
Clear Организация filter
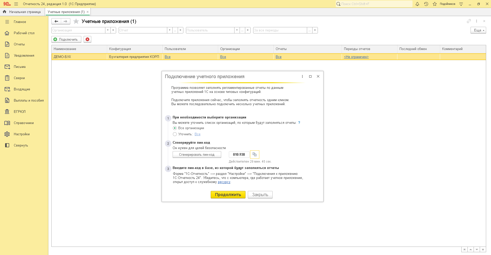(113, 30)
